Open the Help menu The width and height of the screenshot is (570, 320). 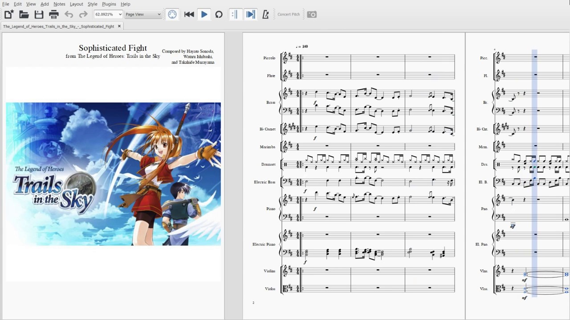(x=126, y=4)
